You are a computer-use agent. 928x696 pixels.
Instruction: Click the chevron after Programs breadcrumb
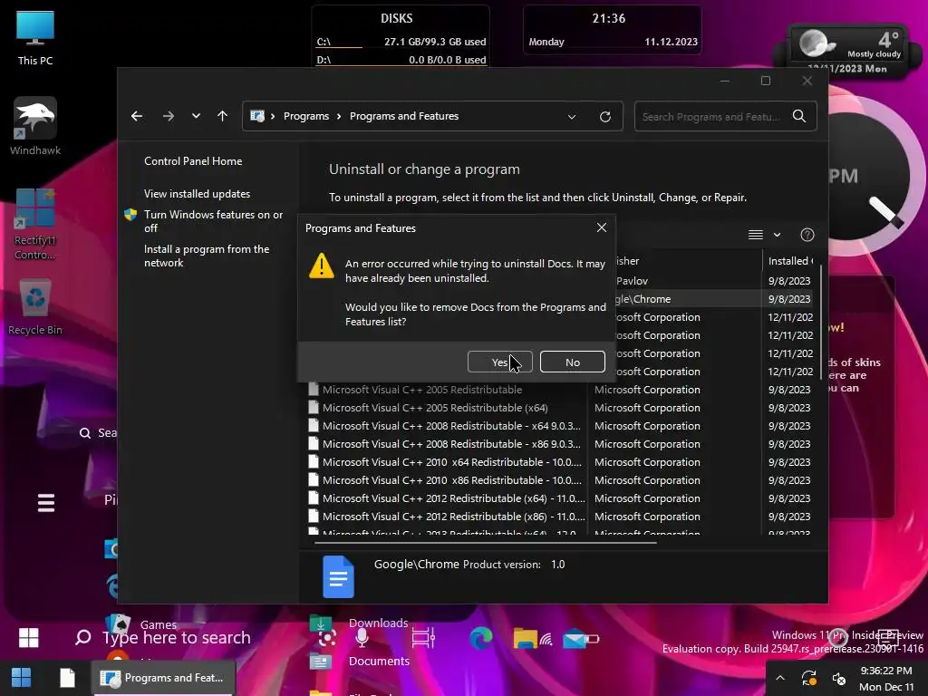(339, 116)
